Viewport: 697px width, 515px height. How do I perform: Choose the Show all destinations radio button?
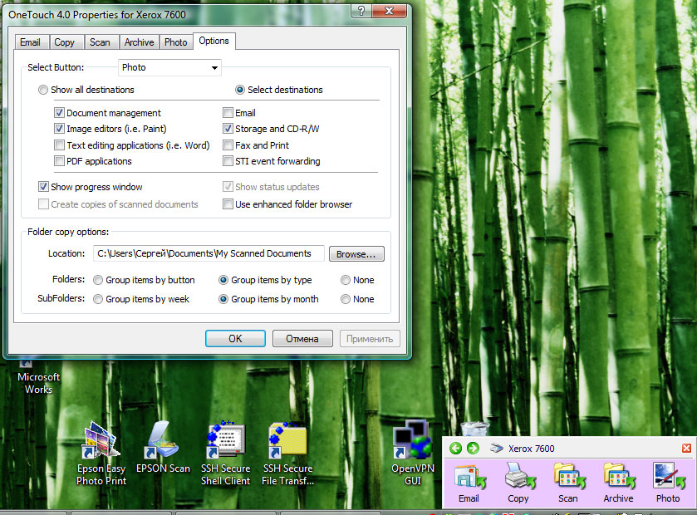(43, 91)
